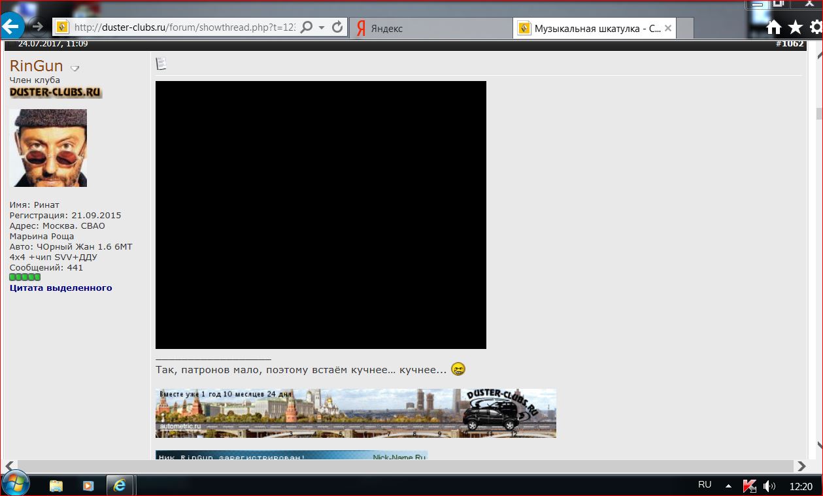Click the Цитата выделенного link
Screen dimensions: 823x496
pos(61,288)
